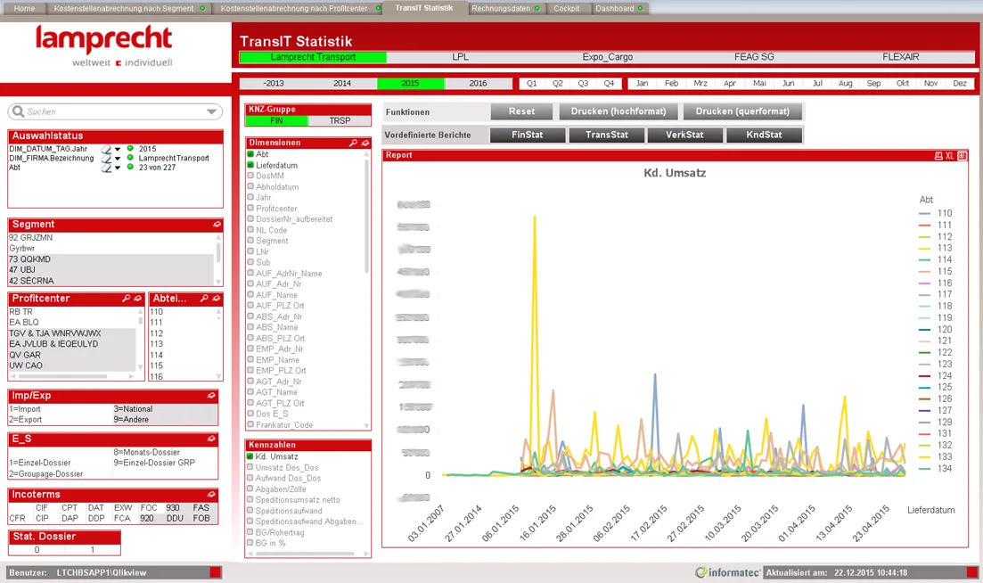Click the Segment list scroll-down arrow
This screenshot has height=583, width=983.
click(x=218, y=282)
